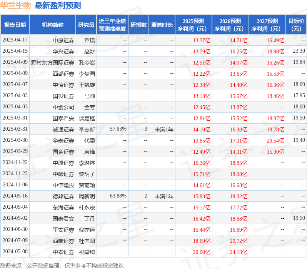307x269 pixels.
Task: Click 2027 forecast value 15.26亿
Action: pos(275,63)
